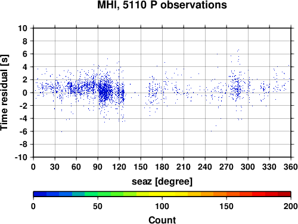Click the colorbar tick label 50

[98, 206]
